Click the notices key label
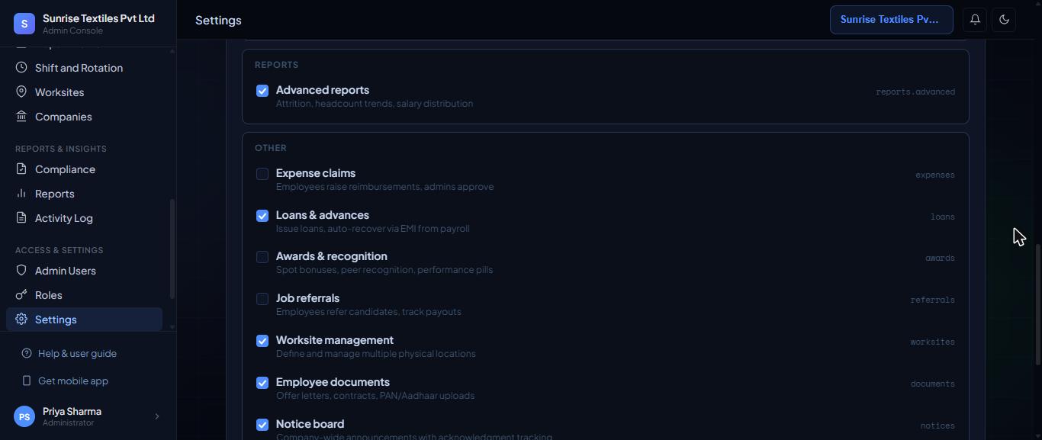This screenshot has width=1042, height=440. 937,426
